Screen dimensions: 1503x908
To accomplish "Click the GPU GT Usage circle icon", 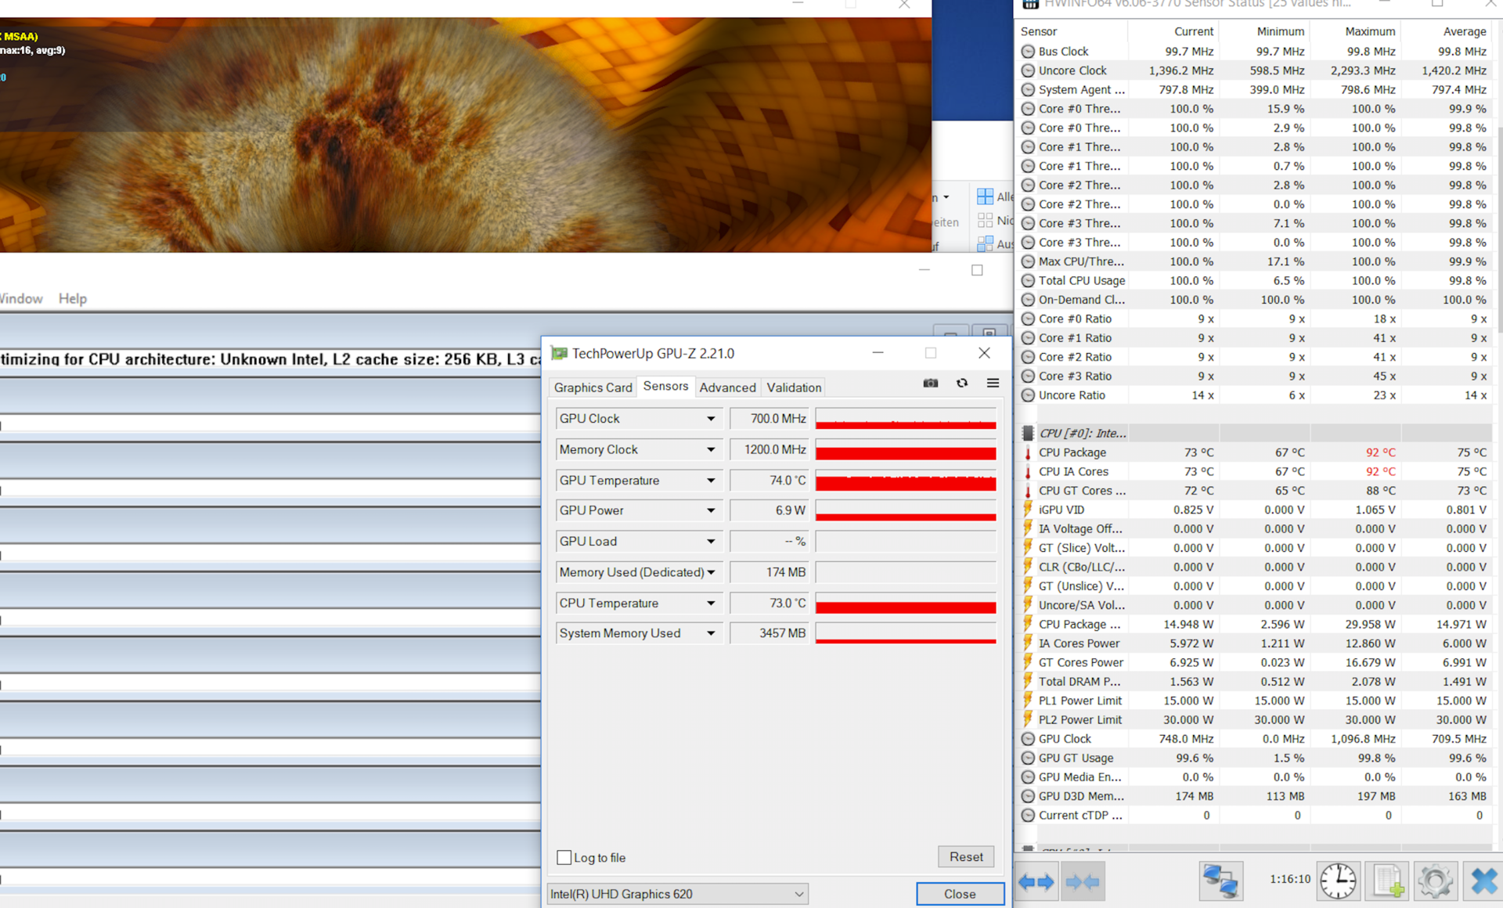I will pyautogui.click(x=1028, y=758).
